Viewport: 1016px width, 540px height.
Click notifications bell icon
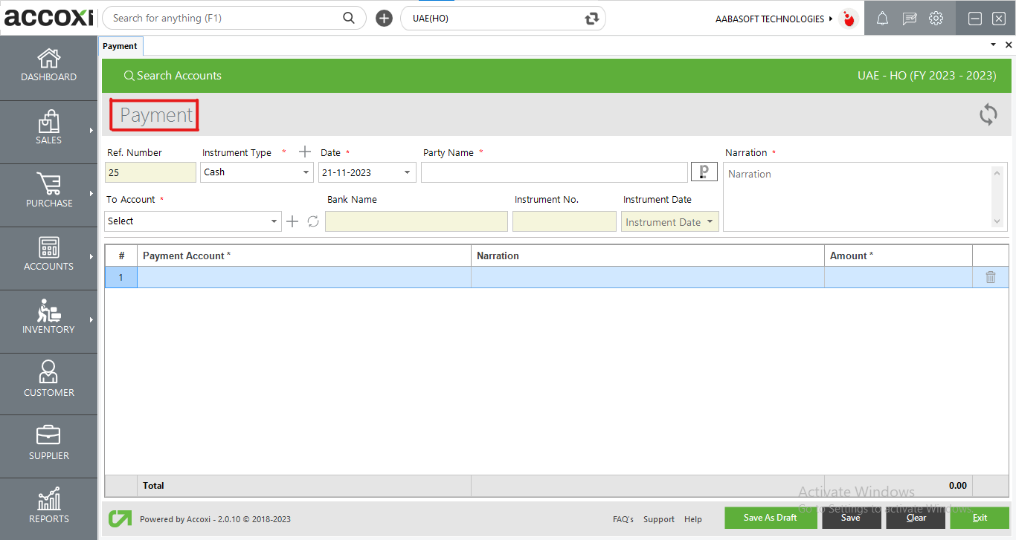(x=882, y=19)
